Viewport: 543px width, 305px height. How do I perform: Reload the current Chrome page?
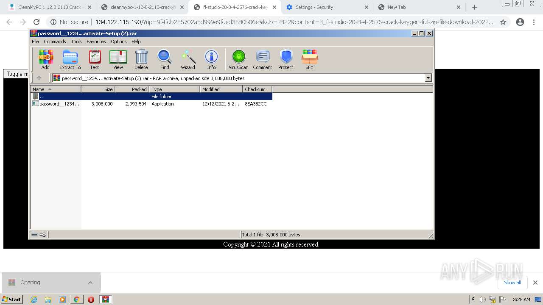coord(36,22)
